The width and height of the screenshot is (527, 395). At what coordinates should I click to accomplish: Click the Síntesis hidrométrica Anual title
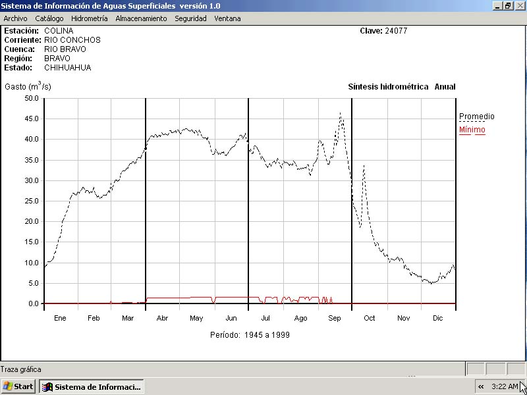click(x=401, y=87)
